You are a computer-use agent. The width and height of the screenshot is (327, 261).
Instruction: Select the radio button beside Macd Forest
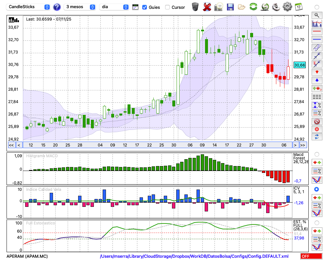click(317, 154)
